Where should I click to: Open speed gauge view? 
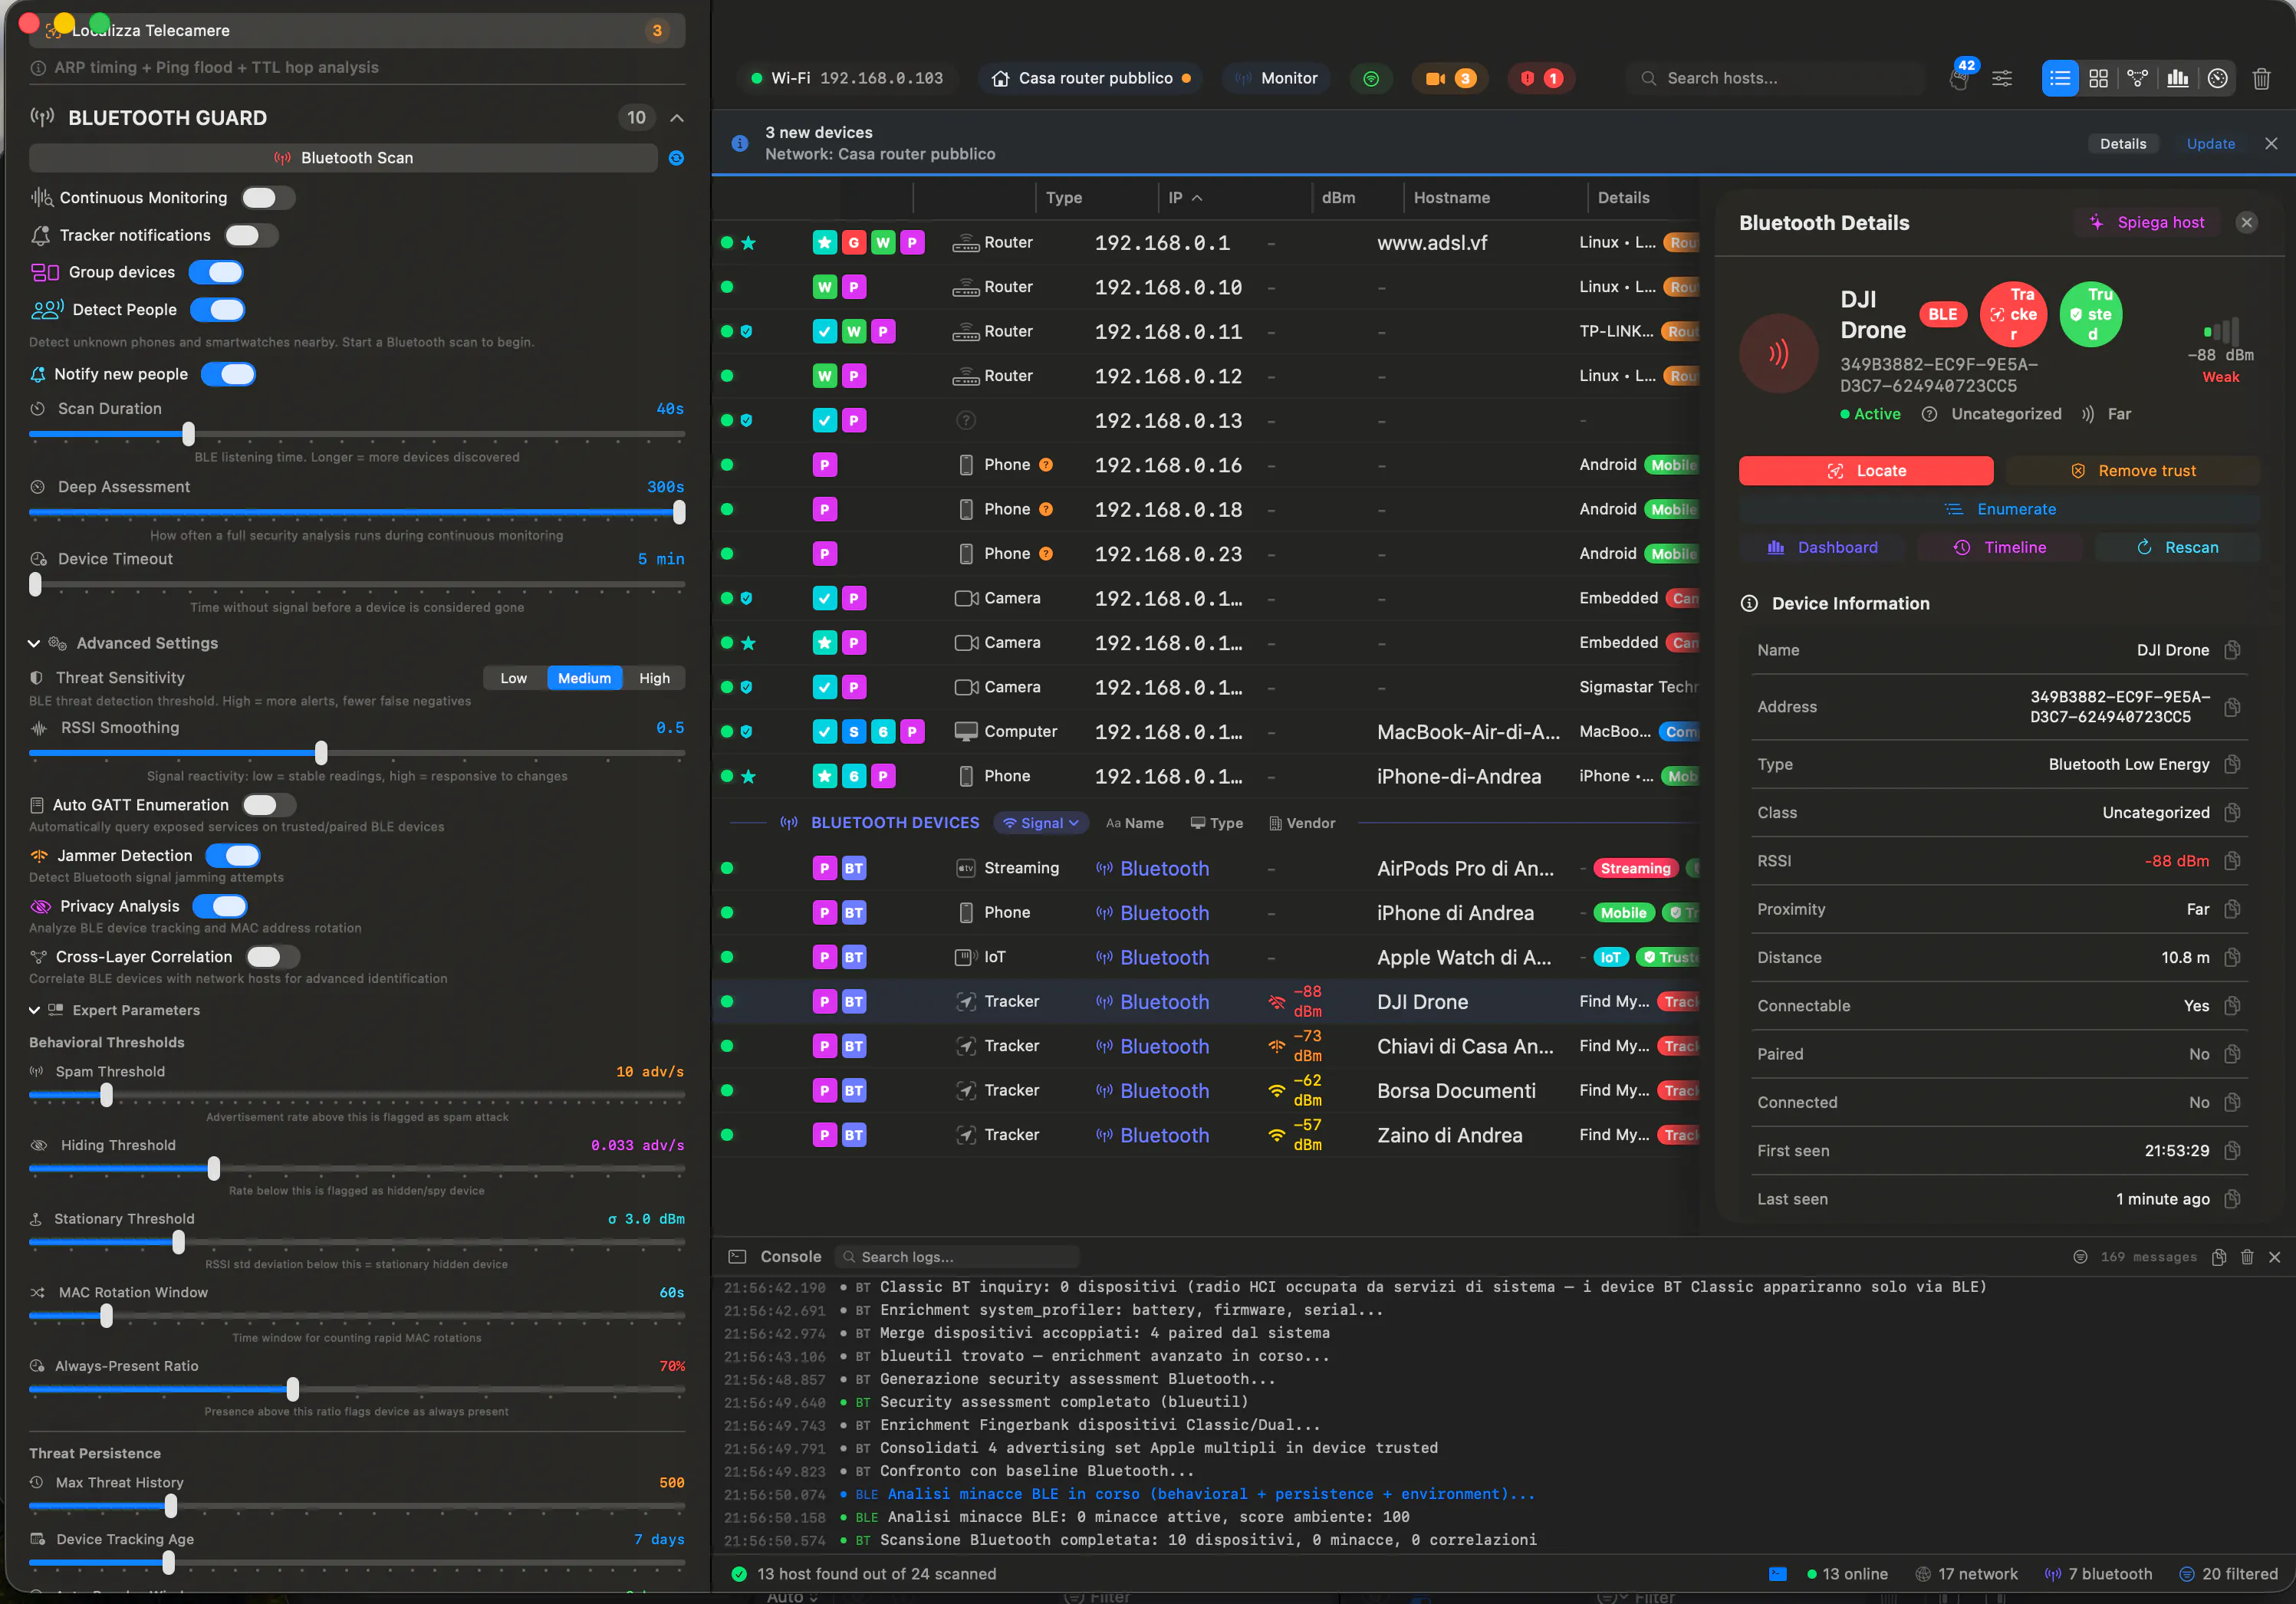coord(2217,78)
